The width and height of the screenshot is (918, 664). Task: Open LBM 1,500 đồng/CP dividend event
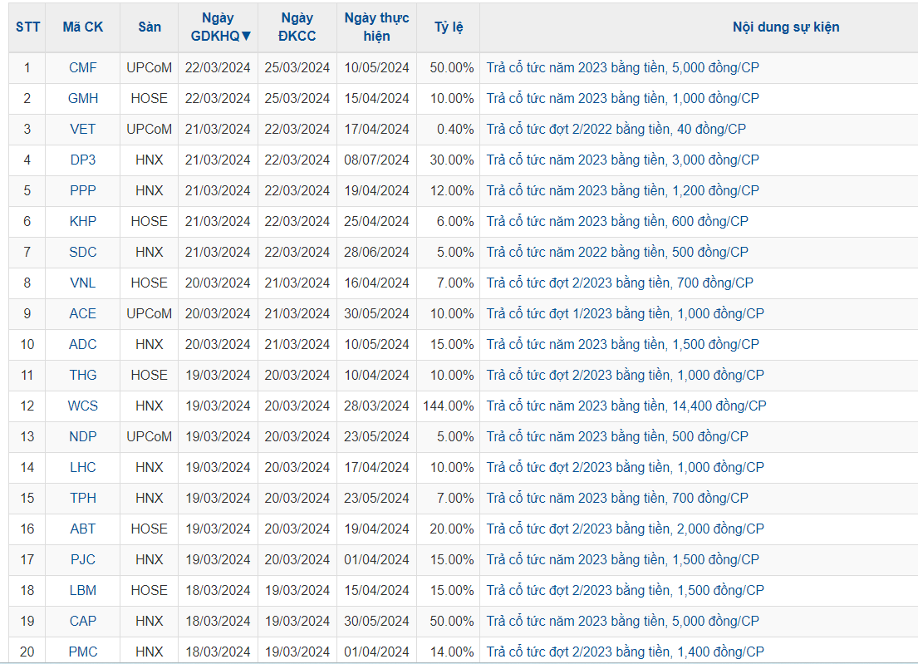[x=625, y=590]
